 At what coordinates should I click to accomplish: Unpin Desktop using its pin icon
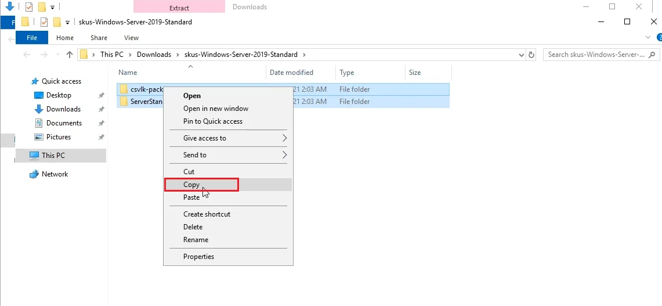tap(101, 95)
